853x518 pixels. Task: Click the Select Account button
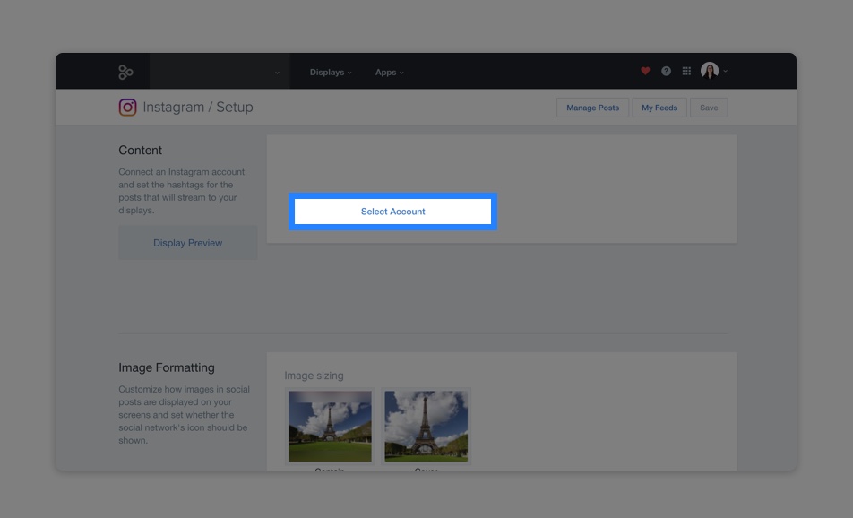[392, 212]
